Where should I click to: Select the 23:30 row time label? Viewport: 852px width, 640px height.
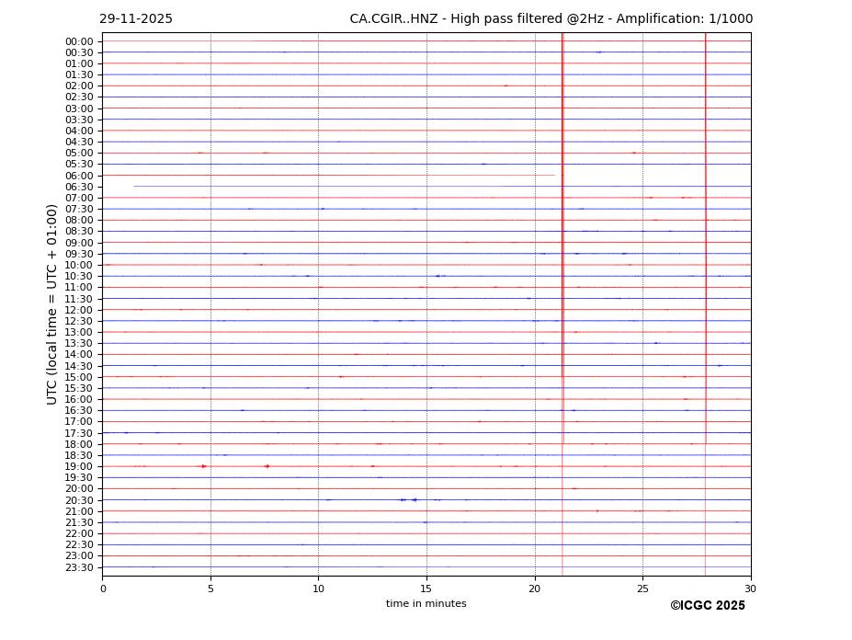pos(79,567)
